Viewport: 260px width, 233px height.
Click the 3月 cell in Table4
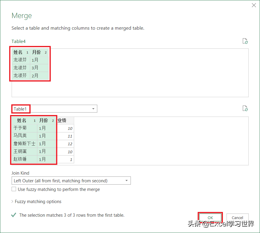(39, 68)
